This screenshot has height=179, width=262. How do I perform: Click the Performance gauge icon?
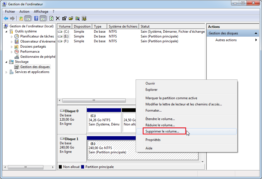point(17,52)
